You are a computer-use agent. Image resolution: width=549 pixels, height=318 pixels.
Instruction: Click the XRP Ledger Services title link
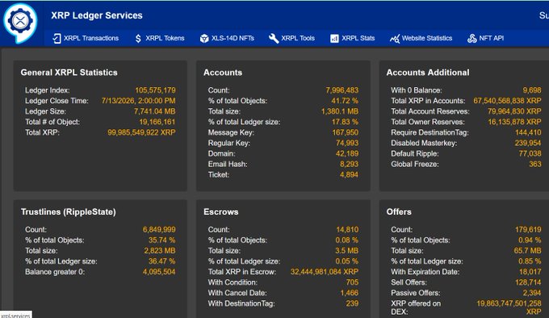97,15
